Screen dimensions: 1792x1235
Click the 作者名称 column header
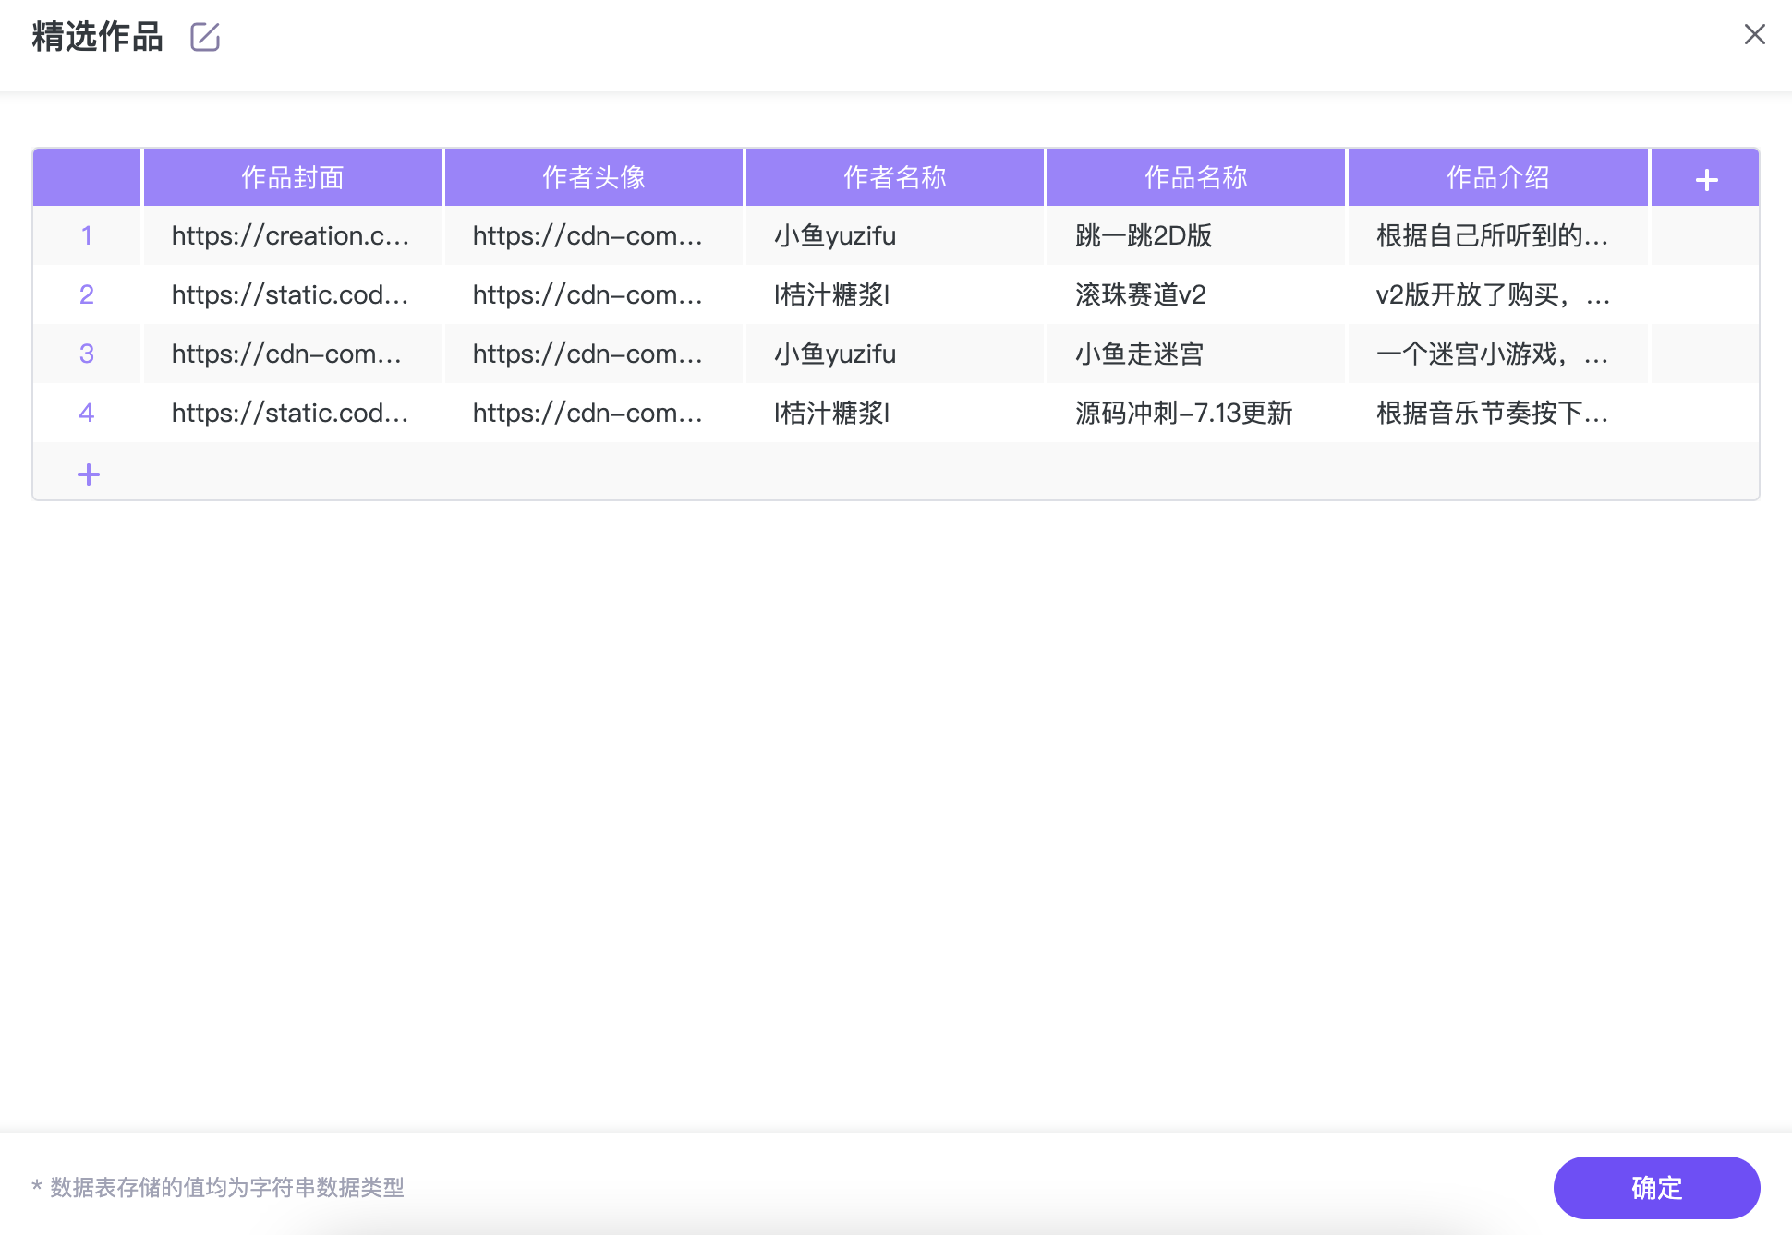click(x=894, y=178)
